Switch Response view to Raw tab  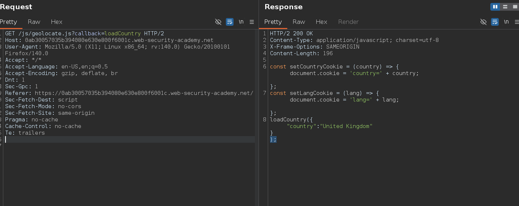299,22
